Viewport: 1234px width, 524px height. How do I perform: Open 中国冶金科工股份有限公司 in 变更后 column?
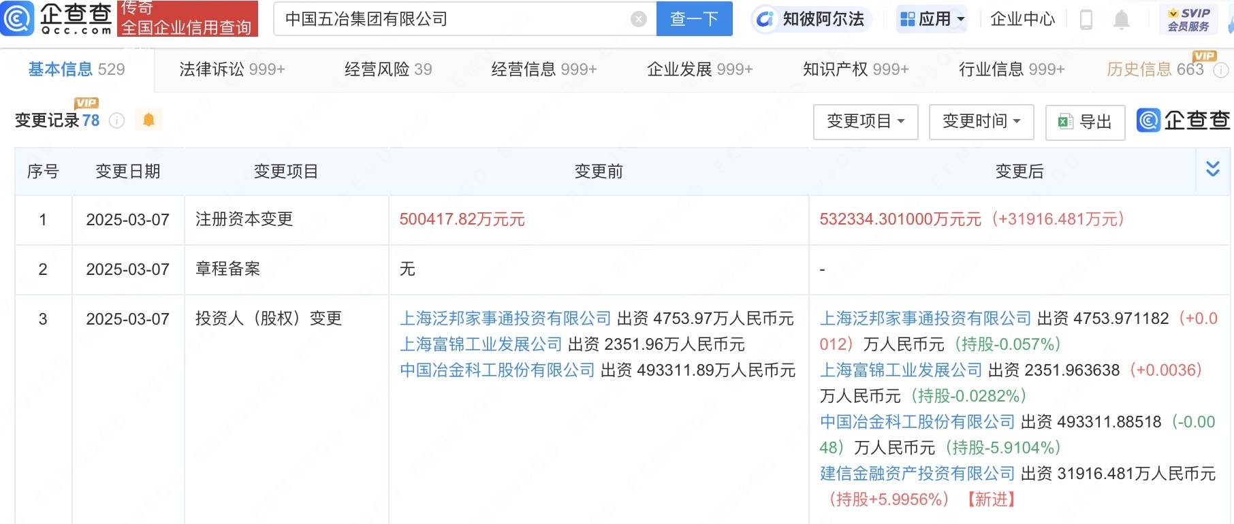pos(917,422)
